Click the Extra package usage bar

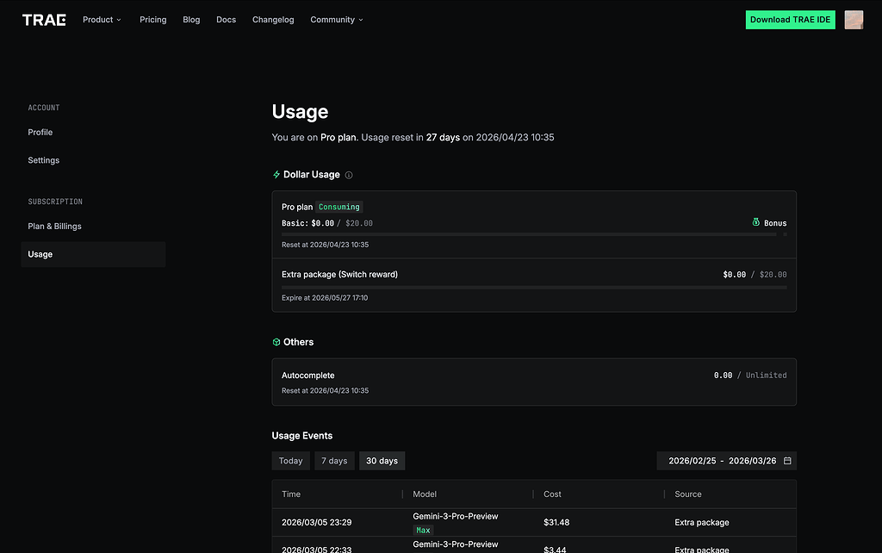point(534,288)
